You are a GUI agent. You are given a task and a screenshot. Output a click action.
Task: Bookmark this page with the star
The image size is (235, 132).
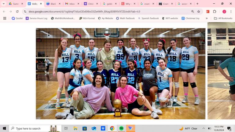coord(199,12)
